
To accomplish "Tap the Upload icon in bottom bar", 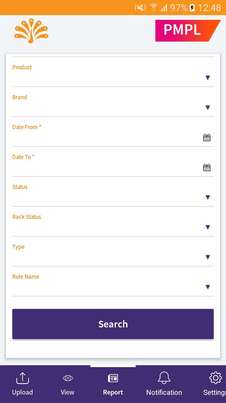I will (x=22, y=378).
